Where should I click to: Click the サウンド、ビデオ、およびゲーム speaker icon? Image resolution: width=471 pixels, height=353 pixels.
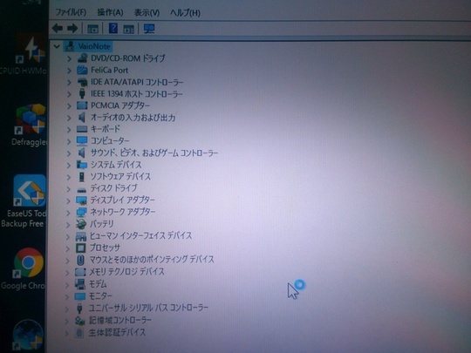tap(81, 153)
